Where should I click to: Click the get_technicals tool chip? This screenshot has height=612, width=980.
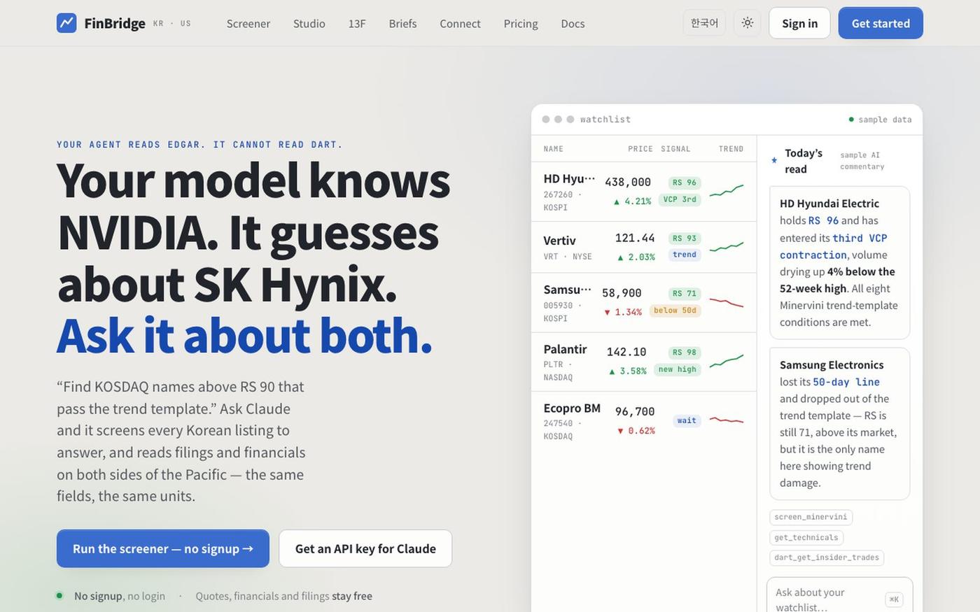[806, 537]
